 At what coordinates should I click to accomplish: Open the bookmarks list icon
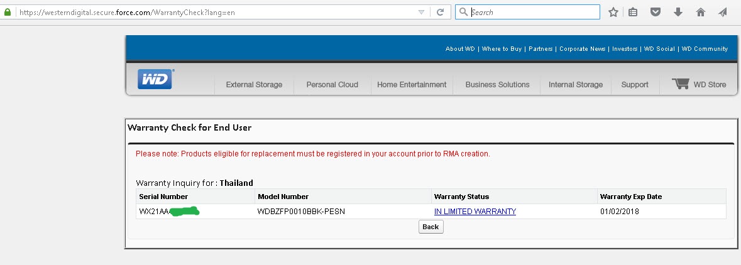[x=633, y=12]
